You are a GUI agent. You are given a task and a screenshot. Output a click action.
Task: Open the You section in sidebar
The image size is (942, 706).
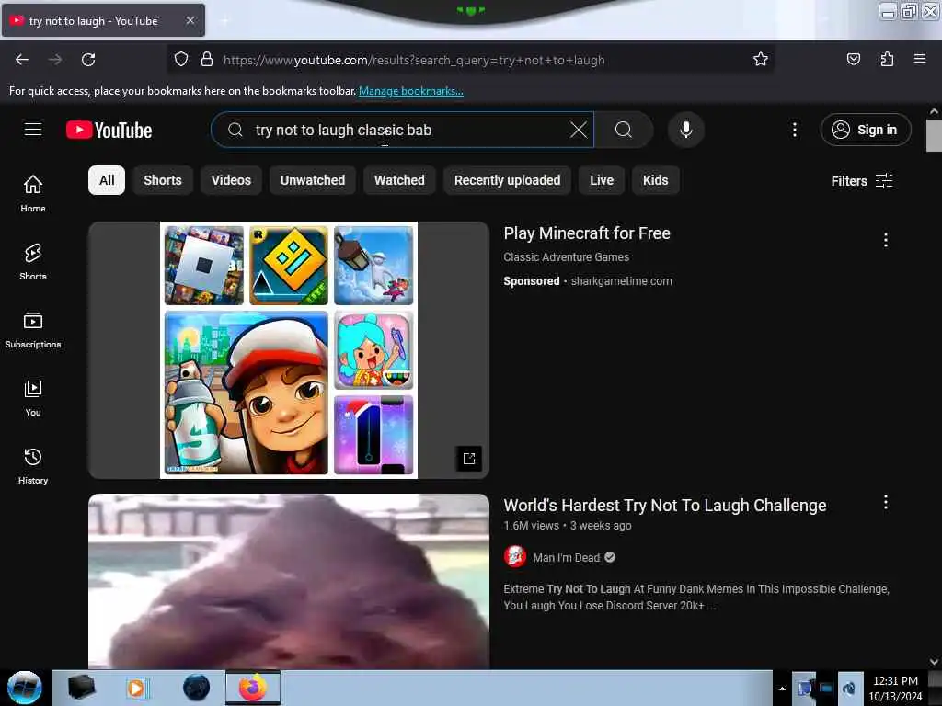(33, 397)
